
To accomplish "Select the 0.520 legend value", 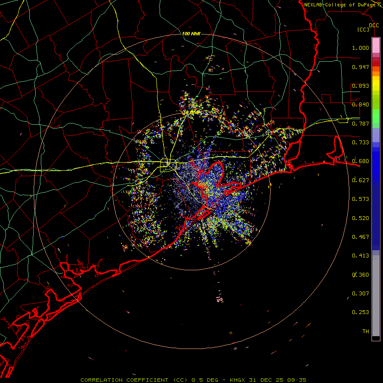I will coord(360,218).
